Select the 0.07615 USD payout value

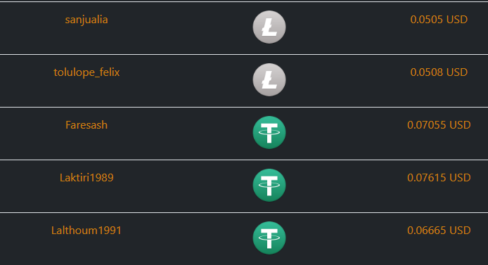(x=439, y=178)
